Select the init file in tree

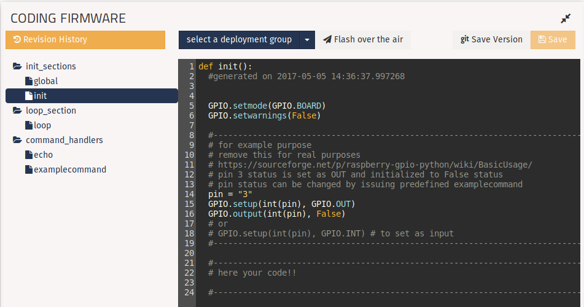(x=40, y=96)
